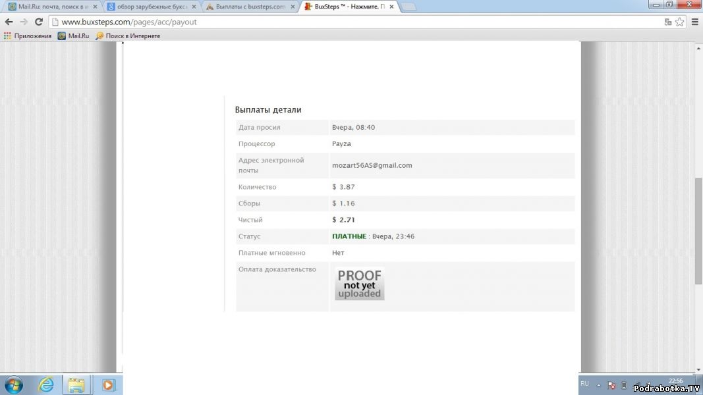Open the 'Поиск в Интернете' bookmark
This screenshot has width=703, height=395.
tap(128, 36)
